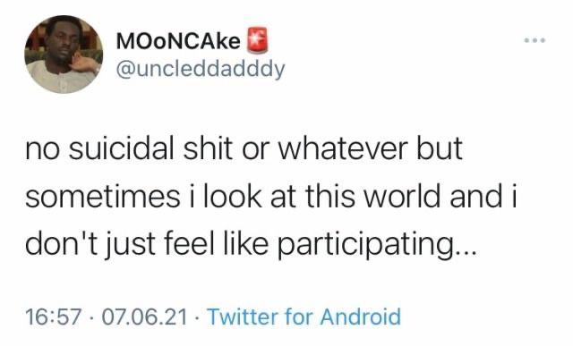The image size is (573, 346).
Task: Open MOoNCAke's circular profile avatar
Action: click(64, 55)
